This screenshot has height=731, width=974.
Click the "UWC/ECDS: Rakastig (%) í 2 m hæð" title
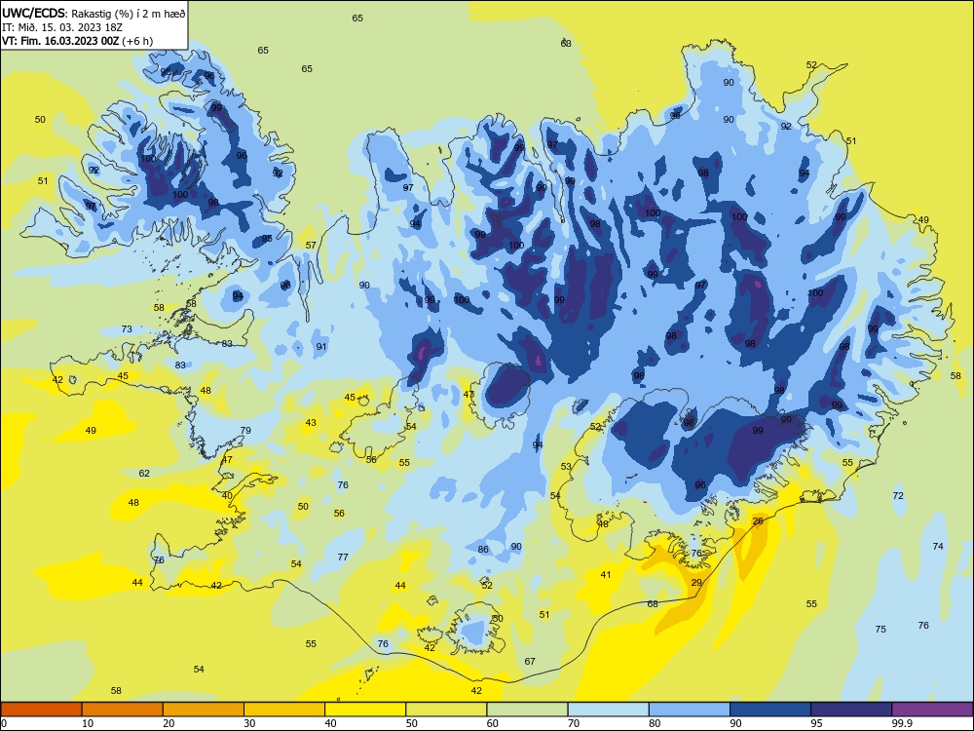(x=94, y=13)
